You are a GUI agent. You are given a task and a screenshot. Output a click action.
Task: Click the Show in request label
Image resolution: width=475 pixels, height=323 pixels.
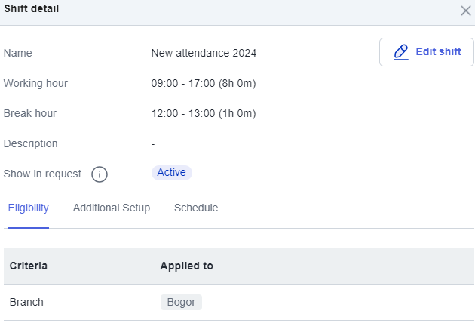(42, 174)
